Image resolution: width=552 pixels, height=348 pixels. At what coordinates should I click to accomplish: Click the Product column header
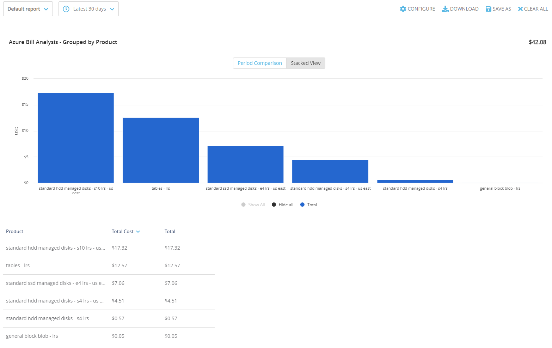[15, 232]
